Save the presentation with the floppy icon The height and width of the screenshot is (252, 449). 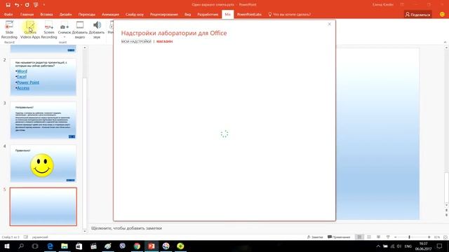(x=8, y=5)
